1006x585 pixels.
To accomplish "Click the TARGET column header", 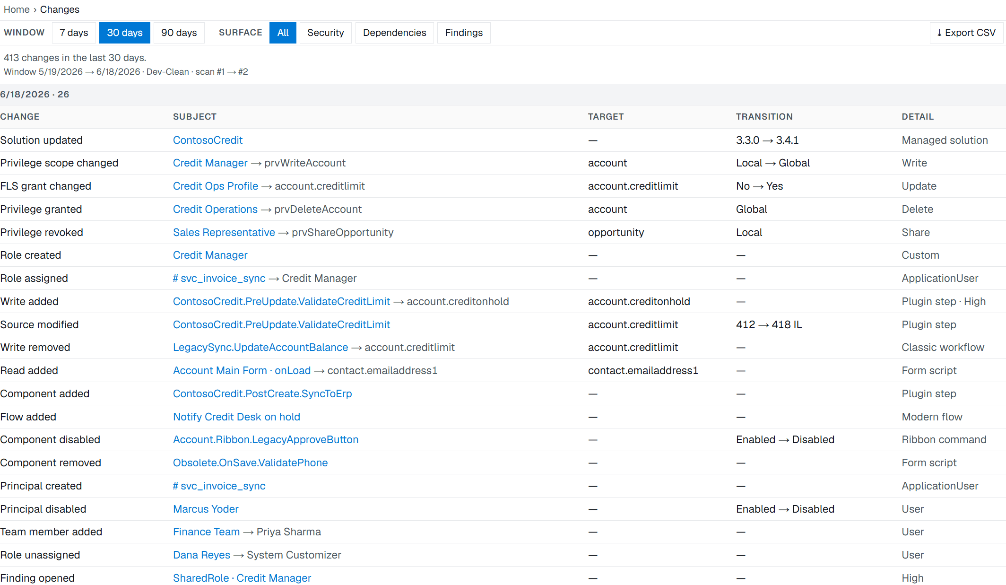I will tap(606, 117).
